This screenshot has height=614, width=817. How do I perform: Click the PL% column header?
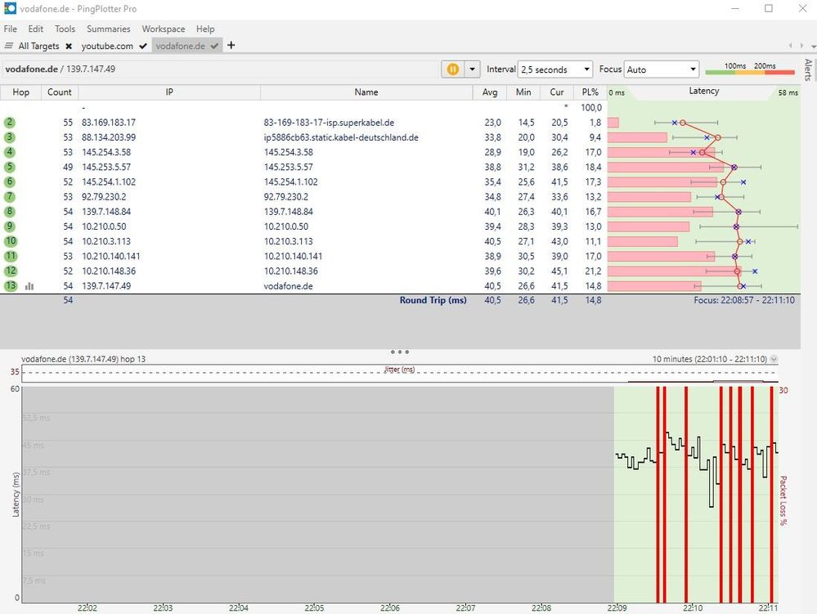click(x=590, y=92)
